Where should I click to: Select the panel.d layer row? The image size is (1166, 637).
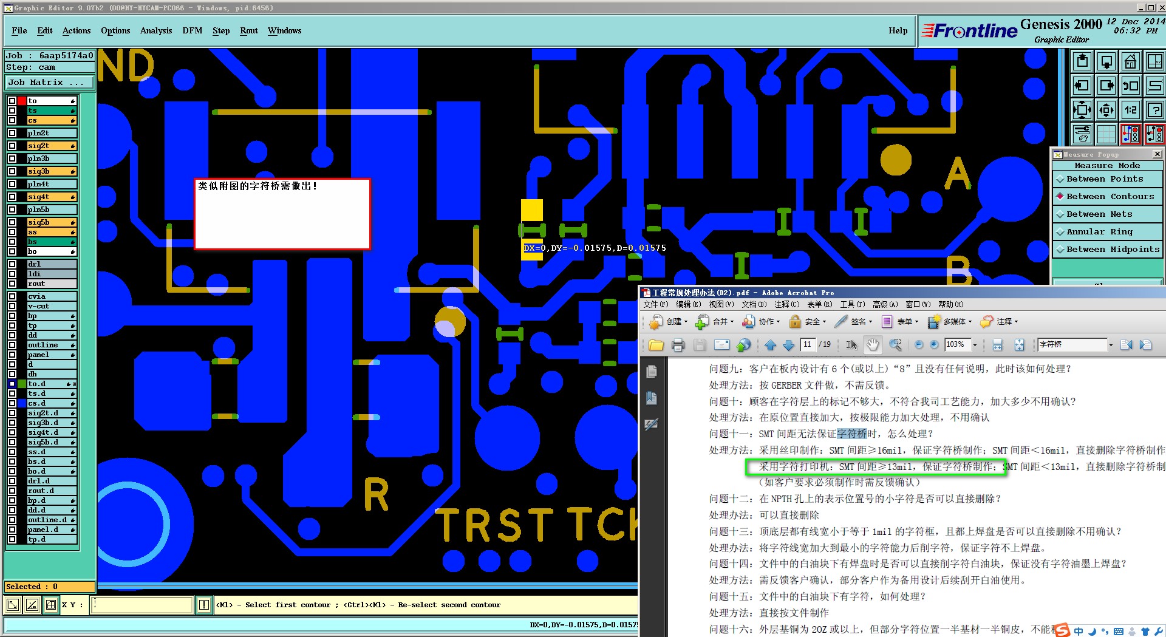(x=52, y=530)
